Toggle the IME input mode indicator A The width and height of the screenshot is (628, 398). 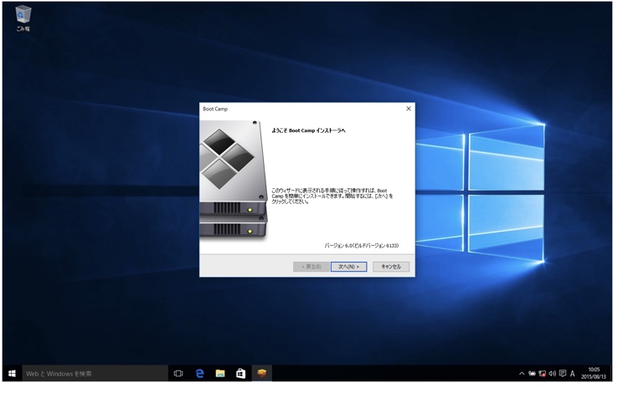pos(573,374)
